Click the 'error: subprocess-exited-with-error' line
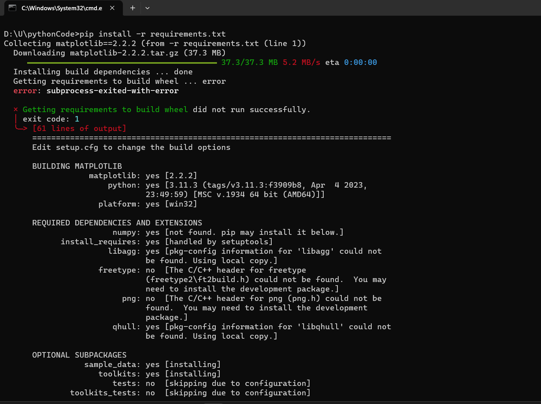 [96, 91]
